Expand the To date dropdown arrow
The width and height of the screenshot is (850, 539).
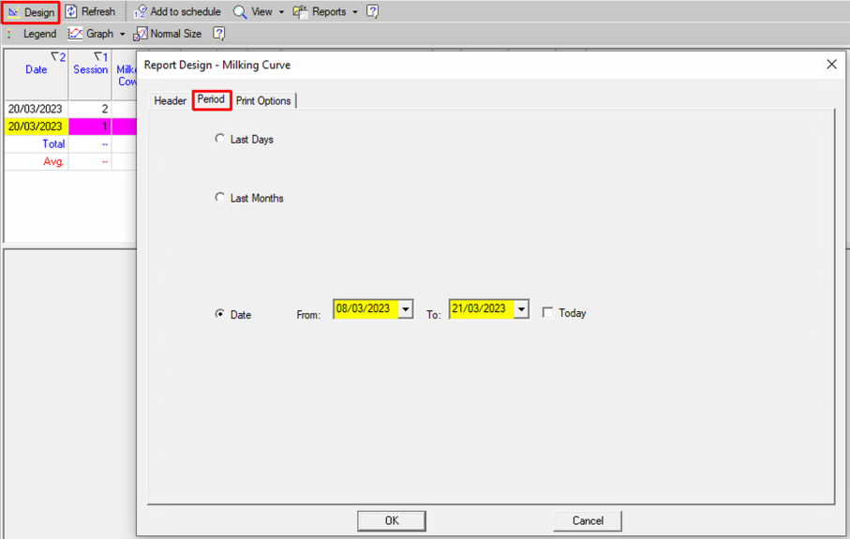[521, 309]
